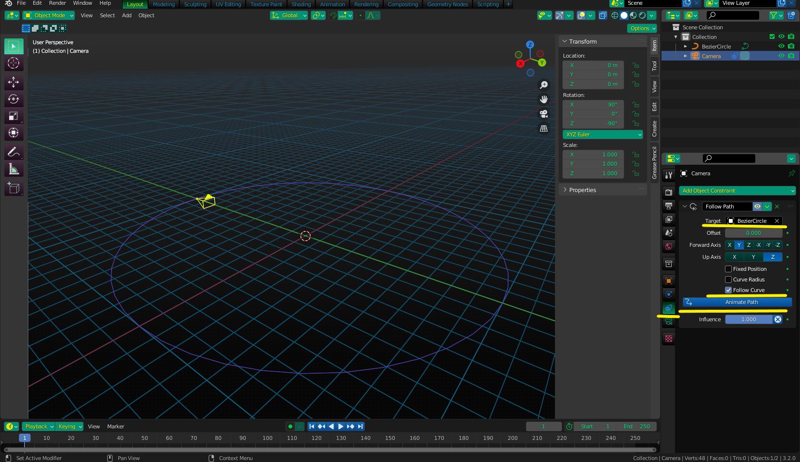800x462 pixels.
Task: Toggle Collection exclude checkbox in outliner
Action: tap(772, 36)
